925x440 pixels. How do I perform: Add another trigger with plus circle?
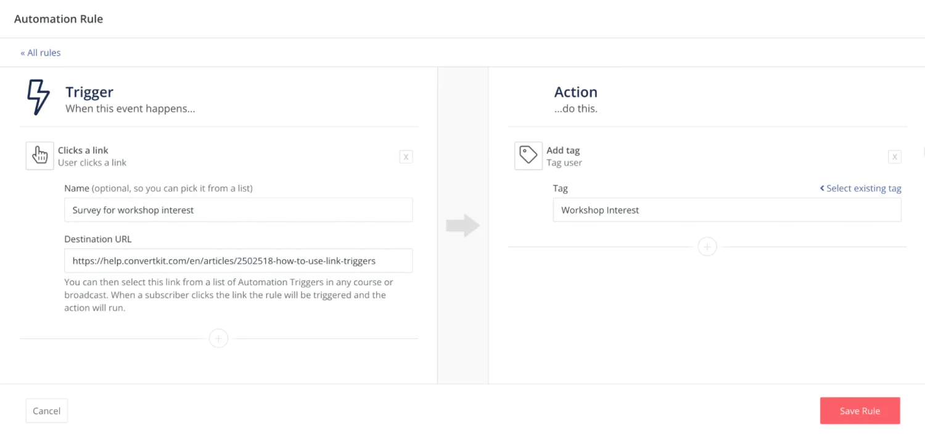click(218, 338)
